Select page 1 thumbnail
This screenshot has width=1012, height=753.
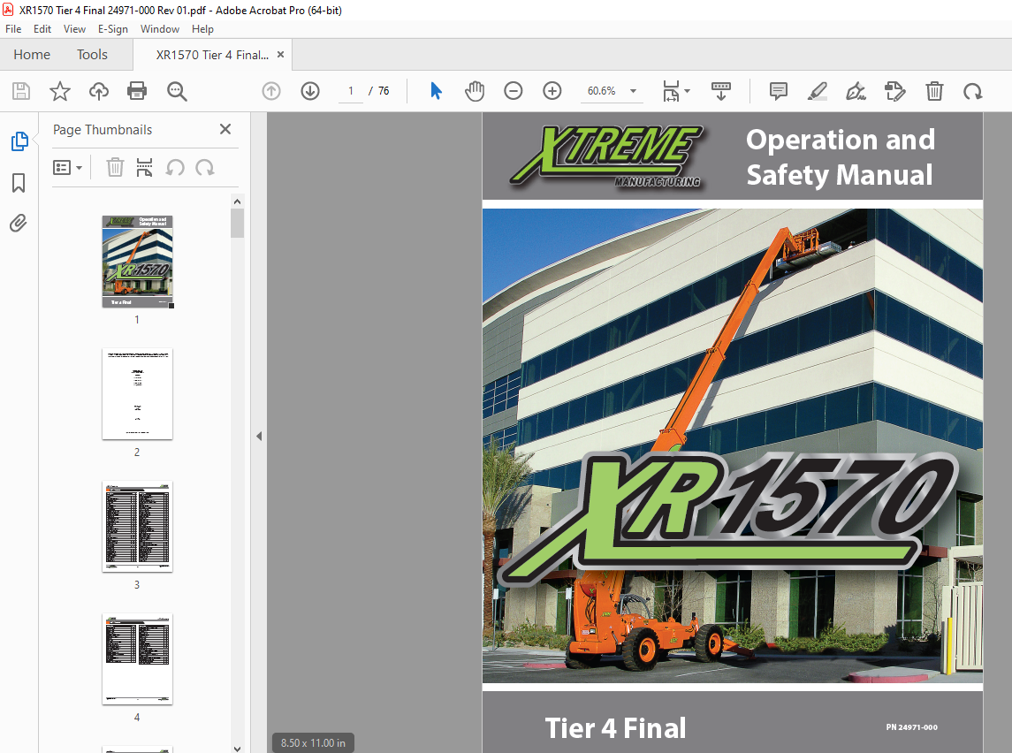[x=137, y=262]
